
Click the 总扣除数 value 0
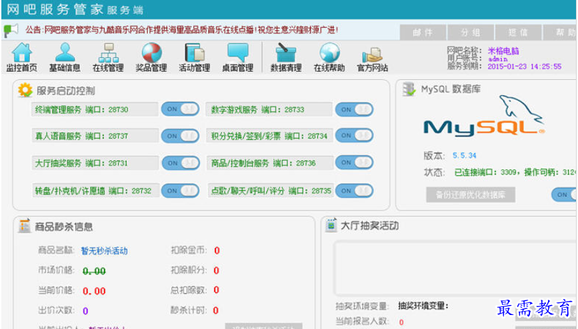tap(217, 290)
